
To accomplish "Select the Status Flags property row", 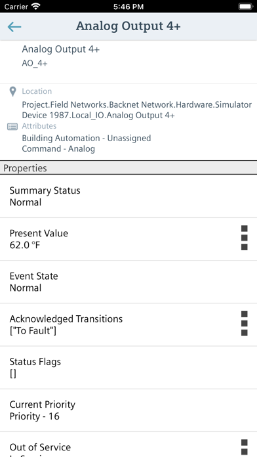I will tap(128, 368).
